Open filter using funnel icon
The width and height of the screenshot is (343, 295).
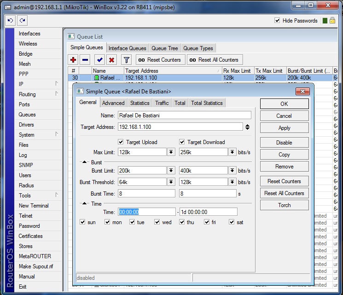(x=126, y=60)
